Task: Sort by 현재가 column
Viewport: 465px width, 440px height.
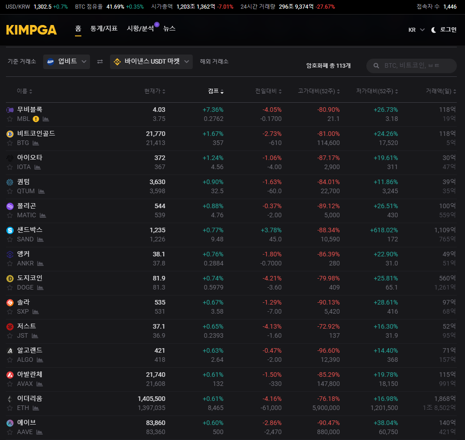Action: 155,91
